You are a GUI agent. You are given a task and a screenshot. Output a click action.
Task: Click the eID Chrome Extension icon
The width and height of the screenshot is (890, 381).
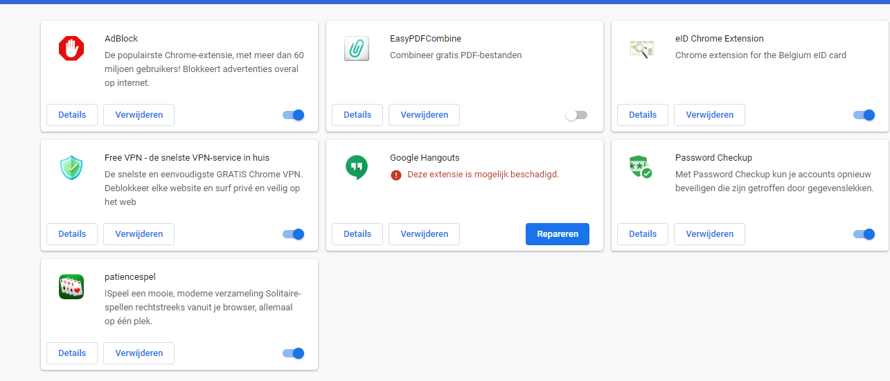[x=642, y=48]
